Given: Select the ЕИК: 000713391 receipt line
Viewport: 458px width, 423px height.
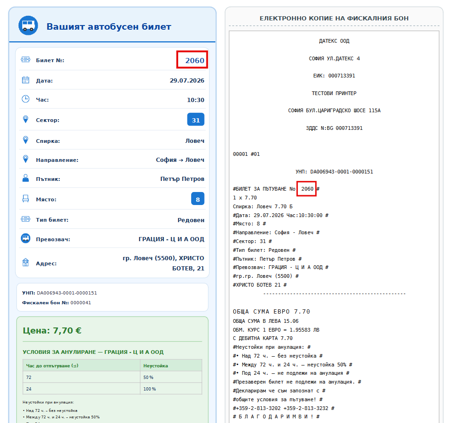Looking at the screenshot, I should pyautogui.click(x=334, y=76).
